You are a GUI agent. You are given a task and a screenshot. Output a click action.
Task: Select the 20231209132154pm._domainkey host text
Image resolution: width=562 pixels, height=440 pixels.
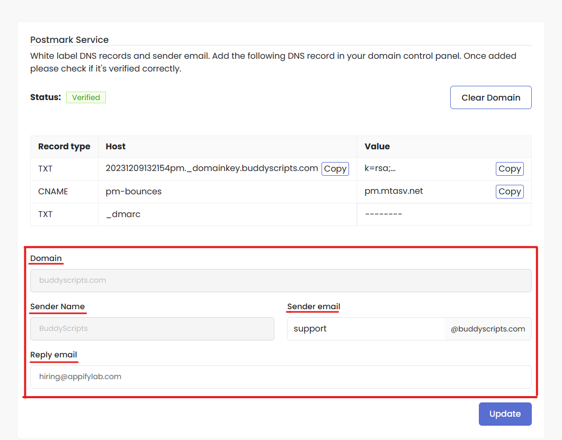[x=212, y=168]
